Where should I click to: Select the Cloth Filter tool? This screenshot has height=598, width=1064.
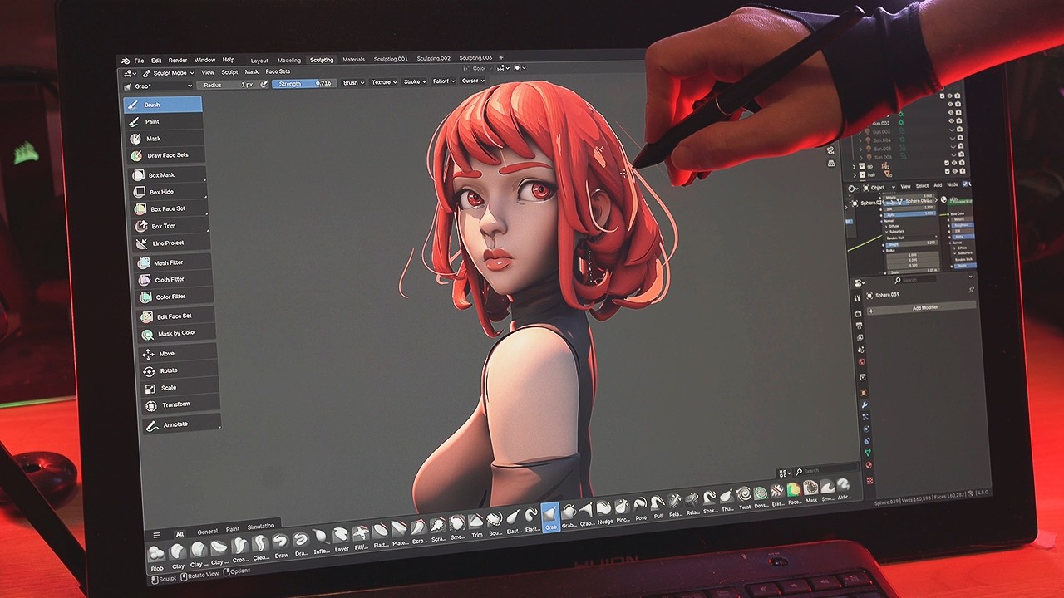coord(173,280)
